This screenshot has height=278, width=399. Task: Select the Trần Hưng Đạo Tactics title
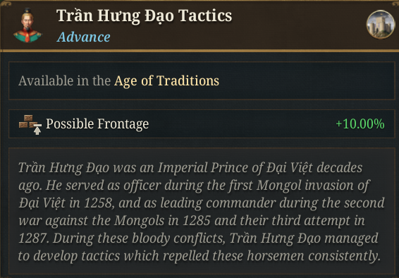point(145,16)
